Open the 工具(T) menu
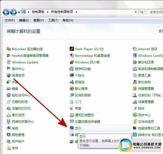Screen dimensions: 163x154 coord(53,20)
